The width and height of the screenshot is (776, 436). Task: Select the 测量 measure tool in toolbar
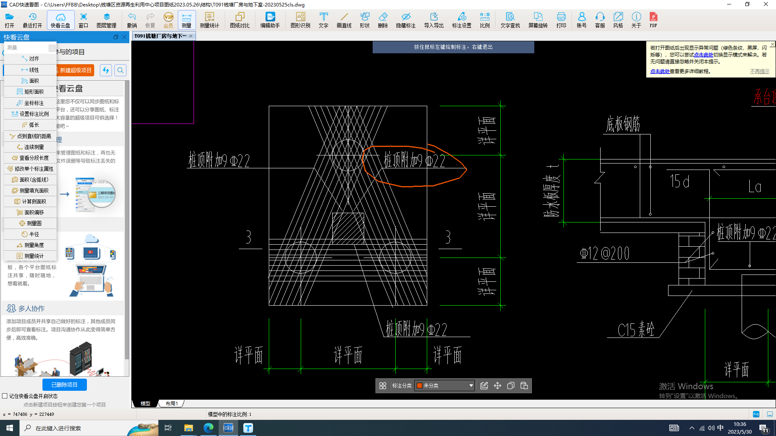(186, 20)
